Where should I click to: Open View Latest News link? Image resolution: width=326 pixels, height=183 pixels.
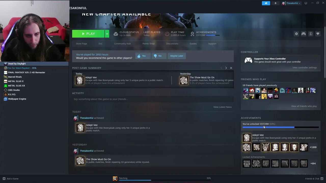(223, 107)
